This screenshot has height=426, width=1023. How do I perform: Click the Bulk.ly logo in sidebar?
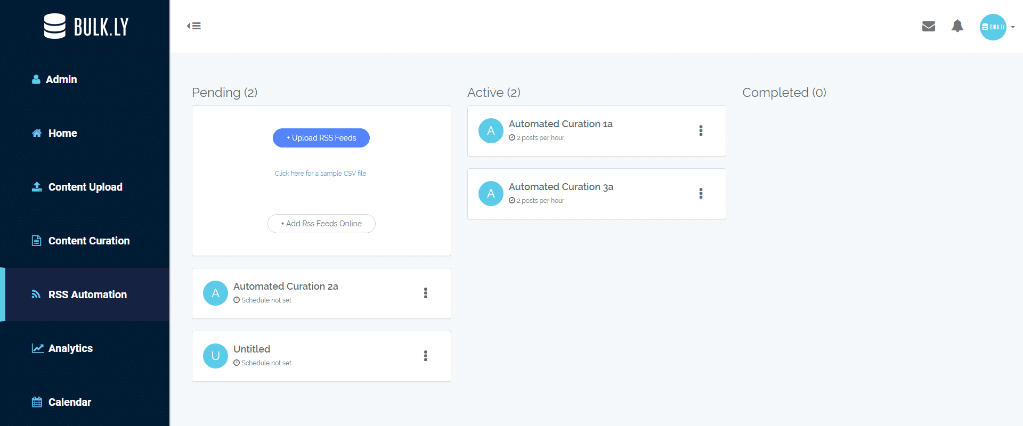pos(86,26)
